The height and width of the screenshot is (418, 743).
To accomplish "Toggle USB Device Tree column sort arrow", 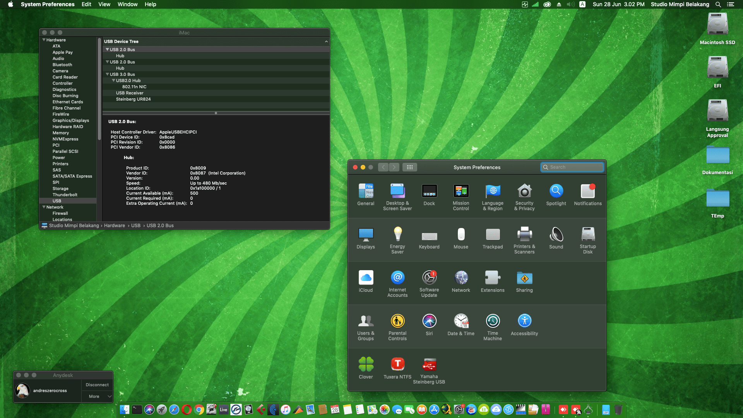I will pyautogui.click(x=326, y=41).
